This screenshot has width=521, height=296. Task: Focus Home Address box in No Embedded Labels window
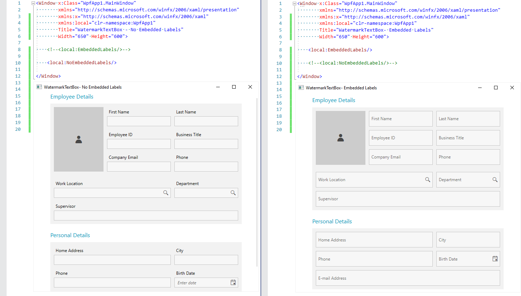pos(112,260)
